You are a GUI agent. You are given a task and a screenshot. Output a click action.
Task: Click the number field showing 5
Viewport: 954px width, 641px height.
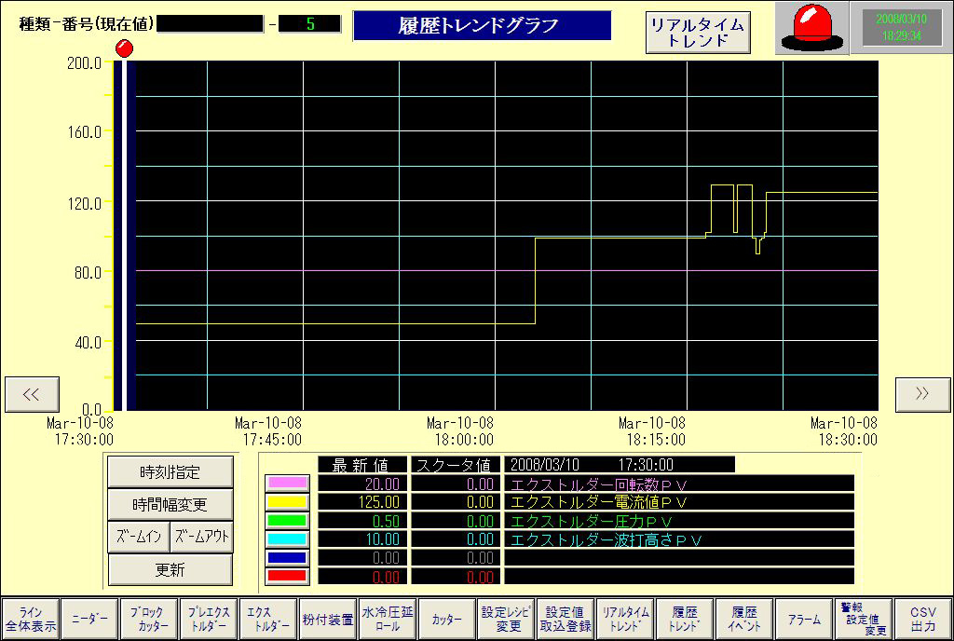(309, 24)
